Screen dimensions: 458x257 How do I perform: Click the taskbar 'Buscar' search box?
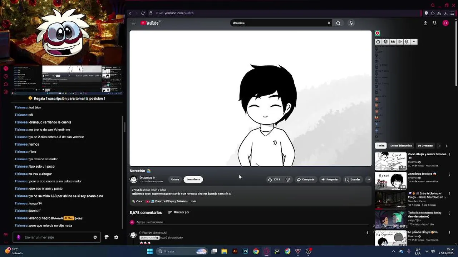click(x=183, y=251)
